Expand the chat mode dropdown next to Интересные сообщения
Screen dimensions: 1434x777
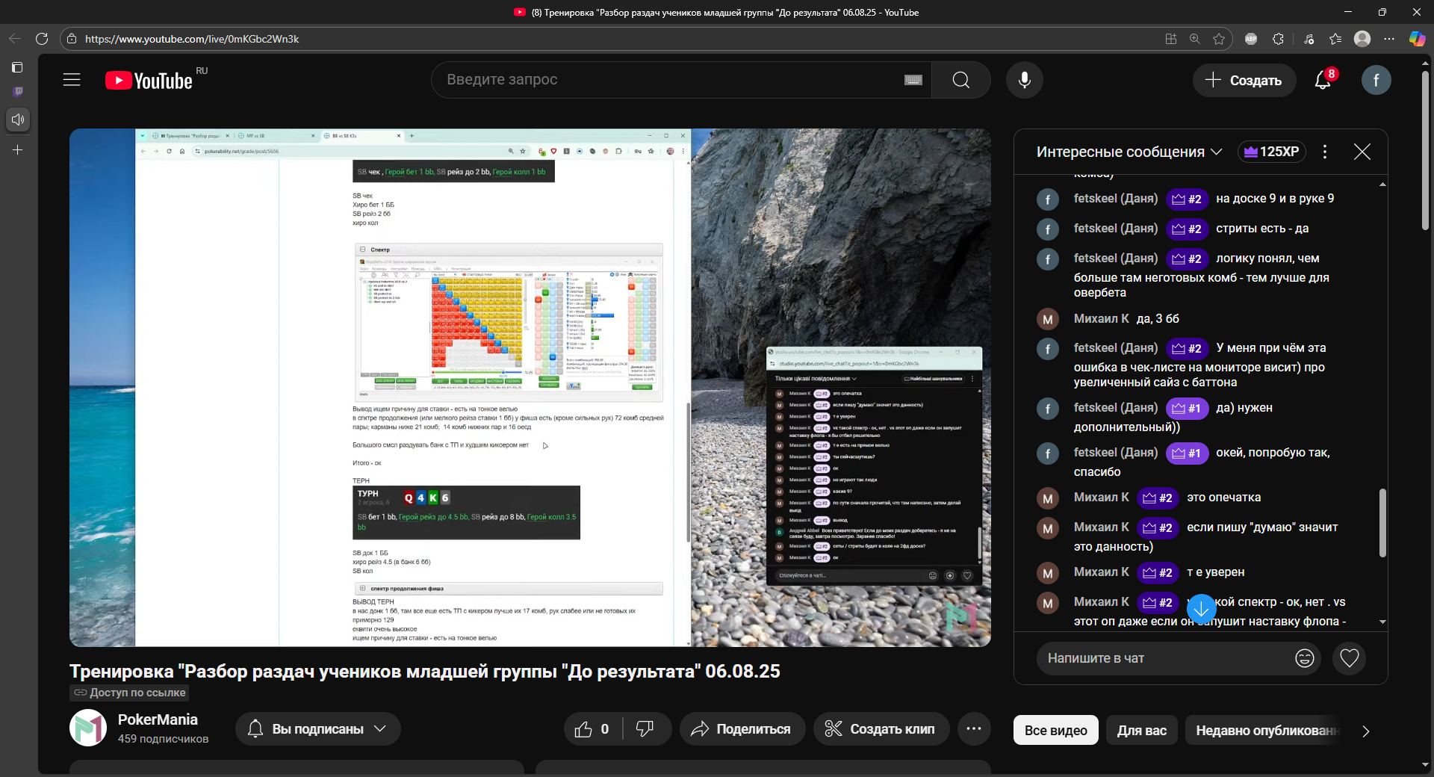[x=1217, y=152]
